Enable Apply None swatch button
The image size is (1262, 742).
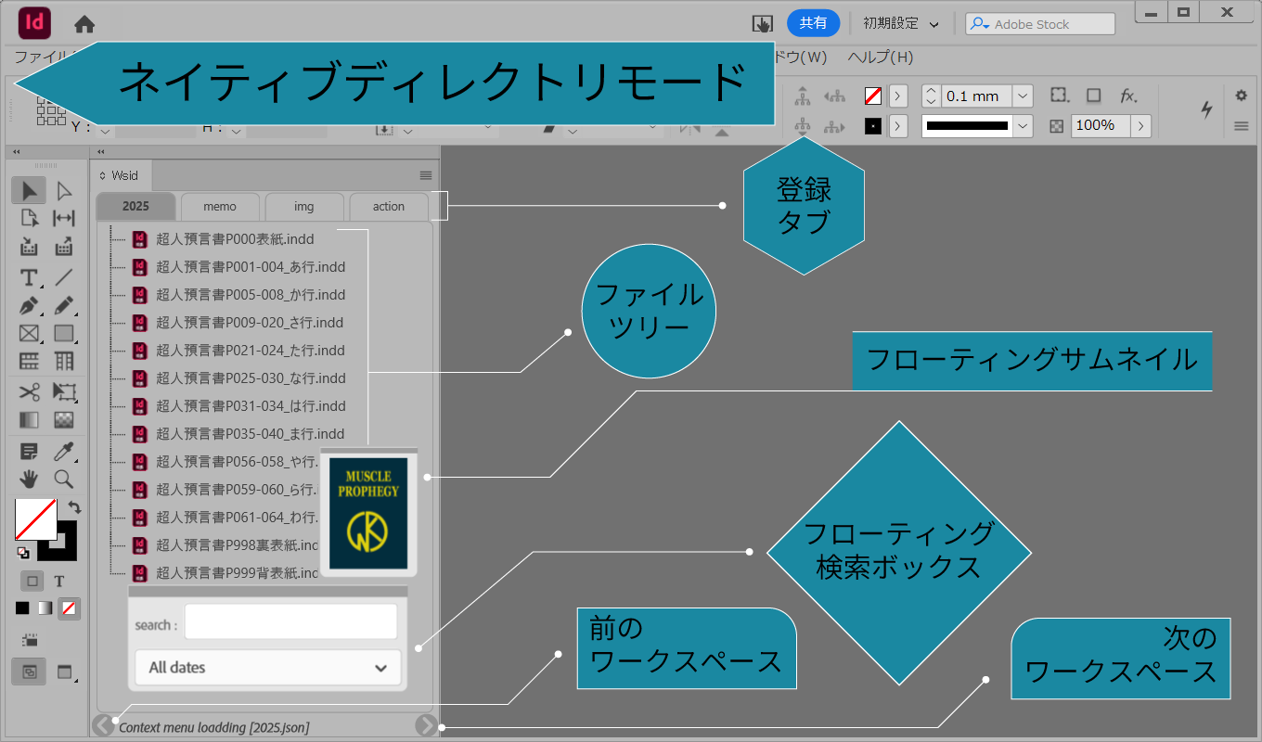pos(69,608)
